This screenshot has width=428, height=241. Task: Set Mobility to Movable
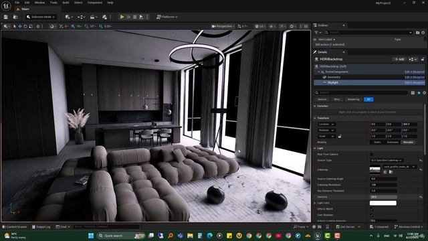(408, 142)
